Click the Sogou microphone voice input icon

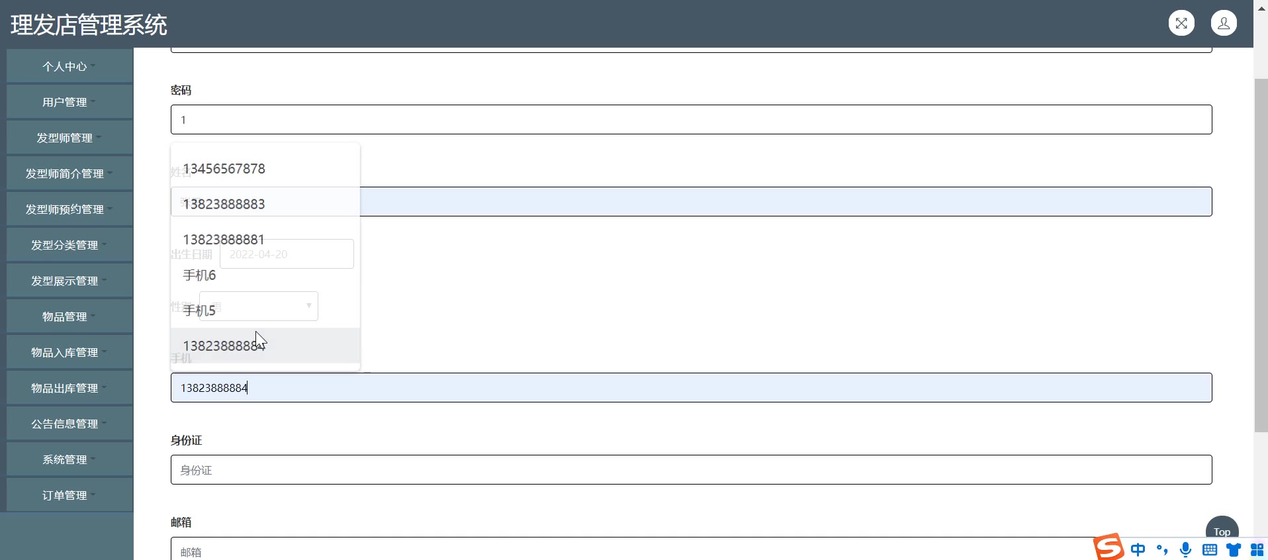click(x=1185, y=549)
